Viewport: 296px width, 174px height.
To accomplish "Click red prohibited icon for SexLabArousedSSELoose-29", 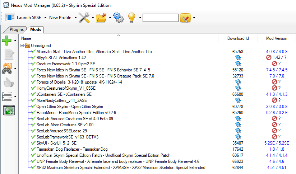I will click(274, 131).
